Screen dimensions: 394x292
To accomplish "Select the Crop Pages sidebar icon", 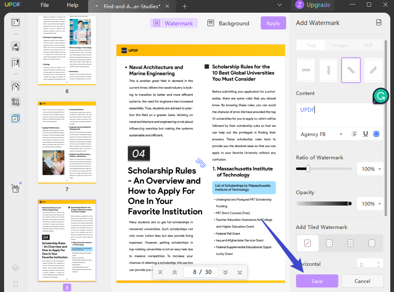I will (16, 102).
